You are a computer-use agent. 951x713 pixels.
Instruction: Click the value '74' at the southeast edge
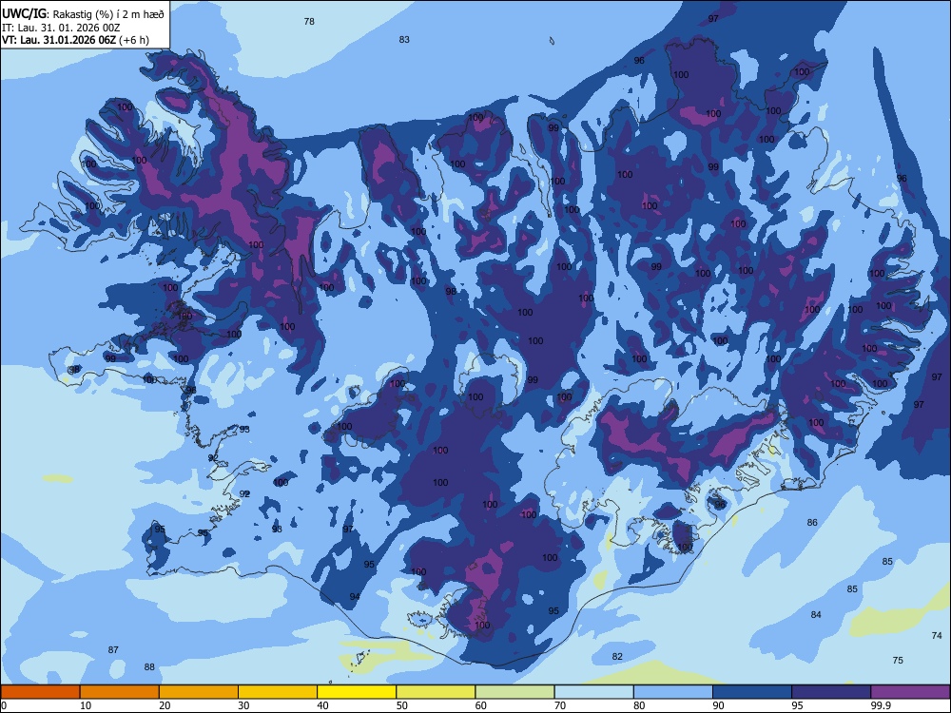tap(937, 635)
